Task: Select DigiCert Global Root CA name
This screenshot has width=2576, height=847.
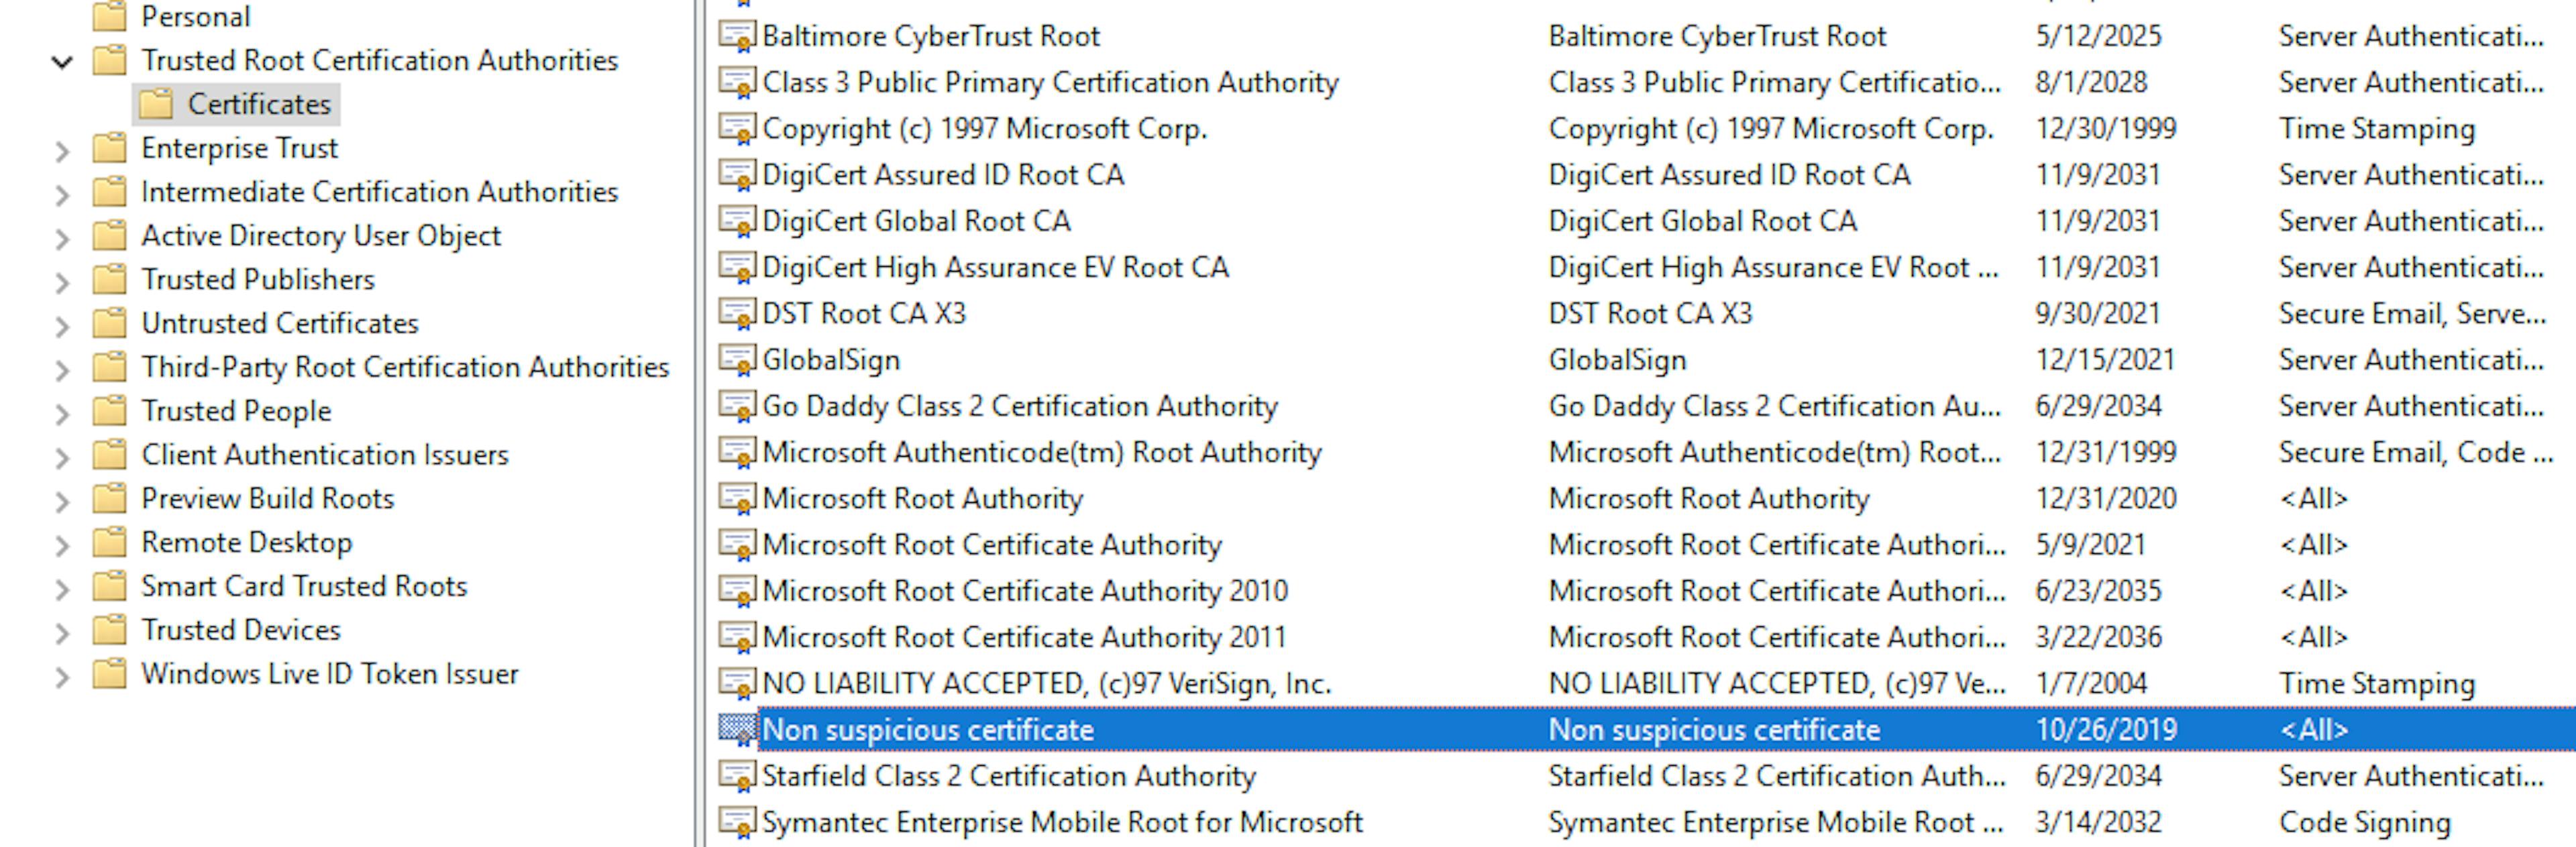Action: (x=916, y=221)
